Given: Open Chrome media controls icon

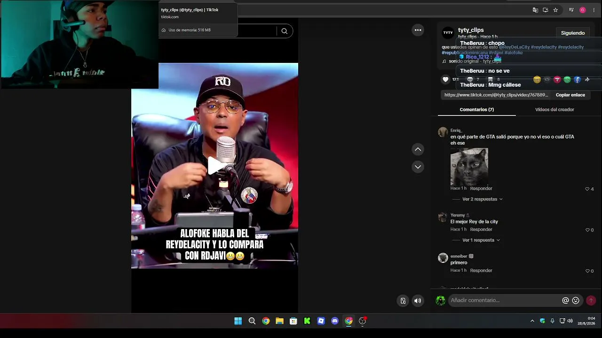Looking at the screenshot, I should 571,10.
